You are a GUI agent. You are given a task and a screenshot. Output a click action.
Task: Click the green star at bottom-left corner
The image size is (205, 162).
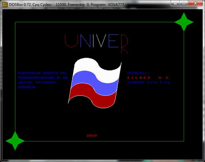tap(15, 141)
